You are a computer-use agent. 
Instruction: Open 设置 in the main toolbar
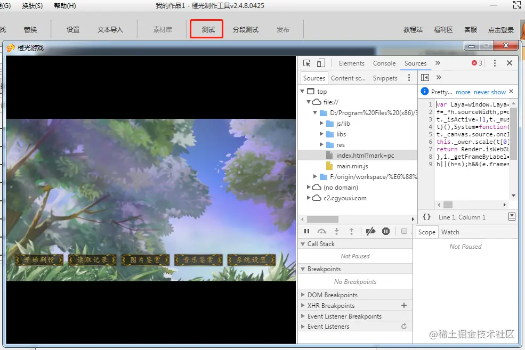pyautogui.click(x=72, y=29)
